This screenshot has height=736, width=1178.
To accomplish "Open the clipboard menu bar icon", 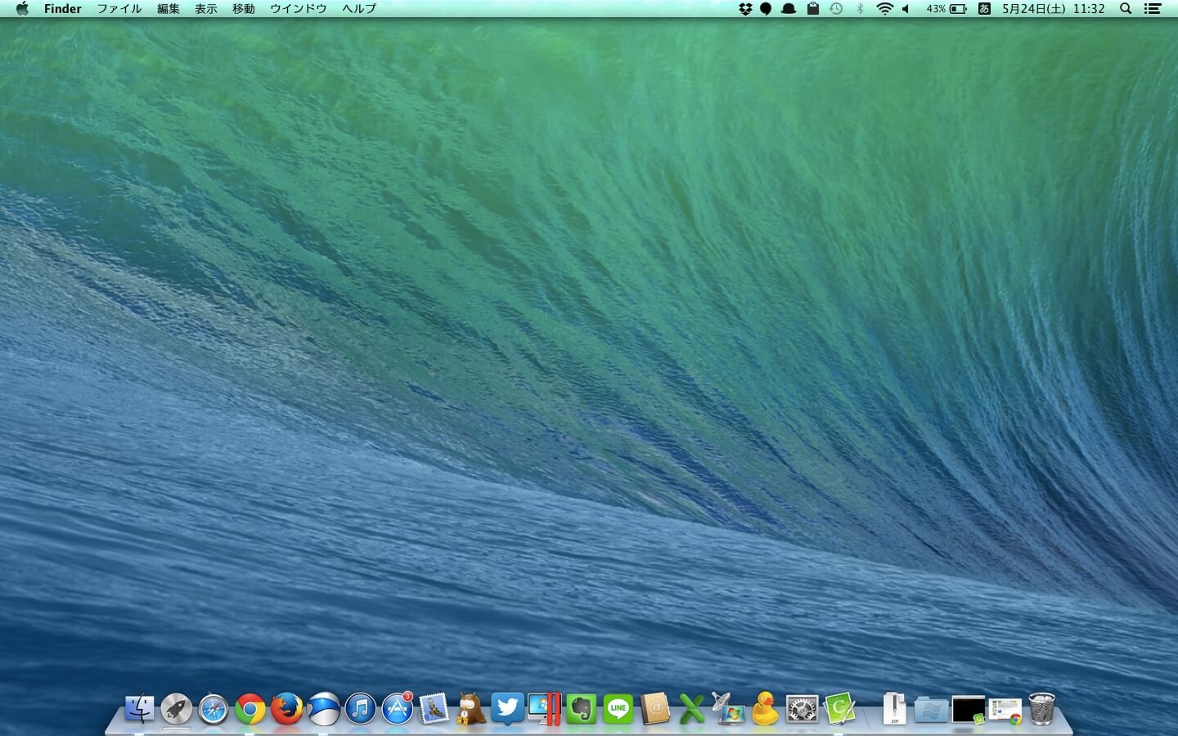I will (x=813, y=9).
